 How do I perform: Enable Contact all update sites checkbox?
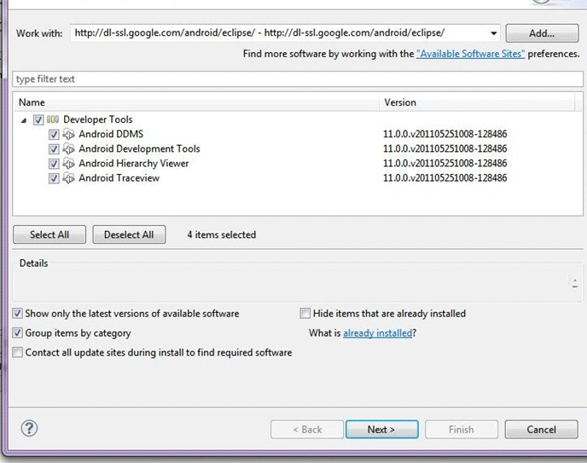(17, 352)
